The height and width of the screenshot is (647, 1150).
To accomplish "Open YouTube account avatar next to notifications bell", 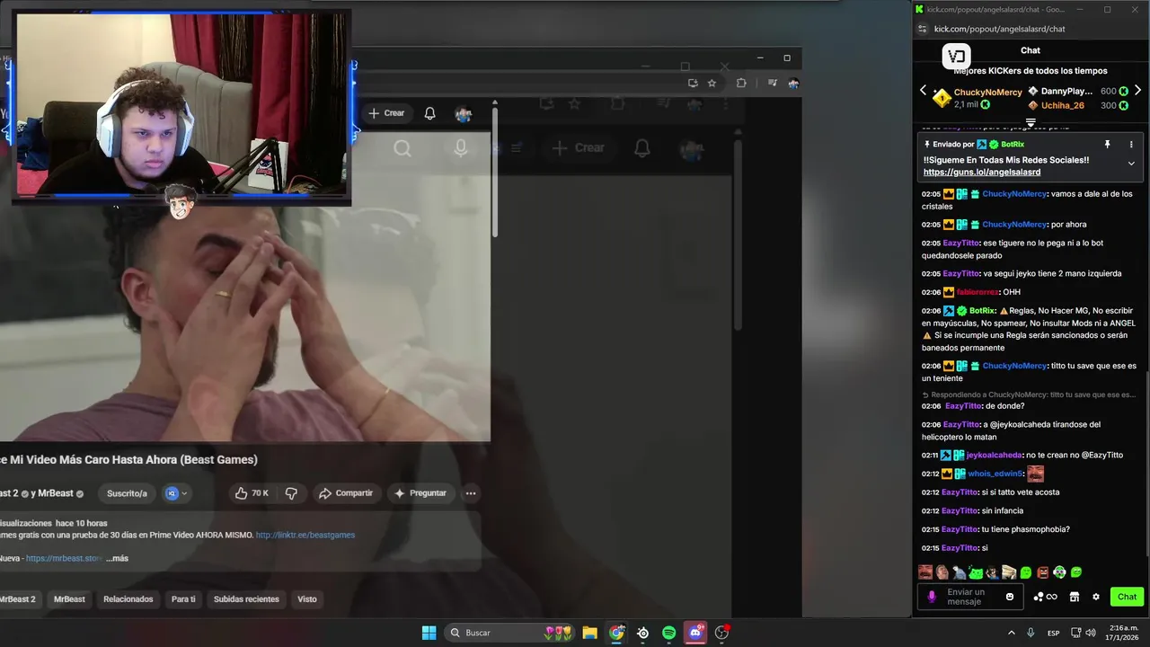I will [x=464, y=113].
